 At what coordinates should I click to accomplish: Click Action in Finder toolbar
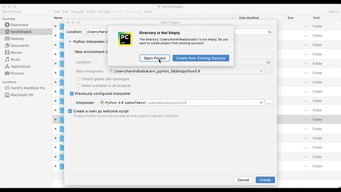91,12
